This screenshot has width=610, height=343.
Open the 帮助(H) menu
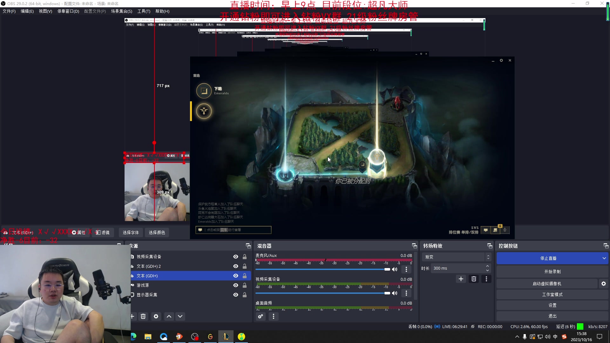tap(162, 11)
